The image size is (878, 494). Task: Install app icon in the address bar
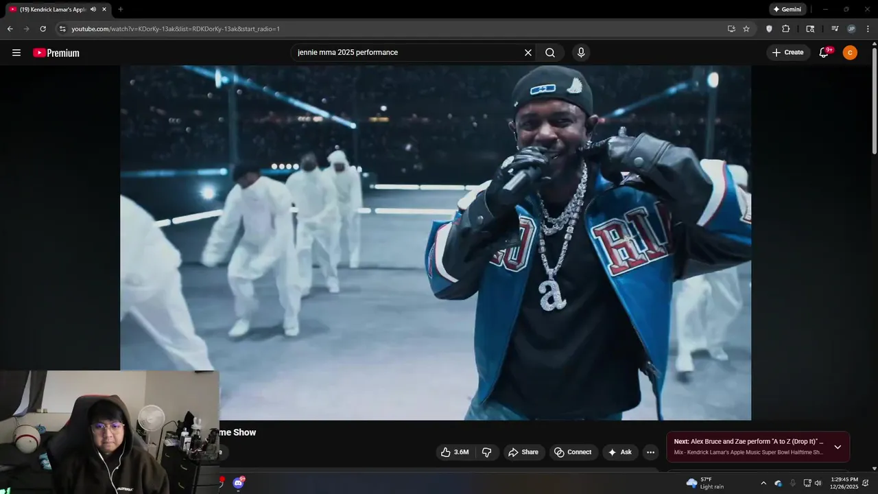point(731,29)
